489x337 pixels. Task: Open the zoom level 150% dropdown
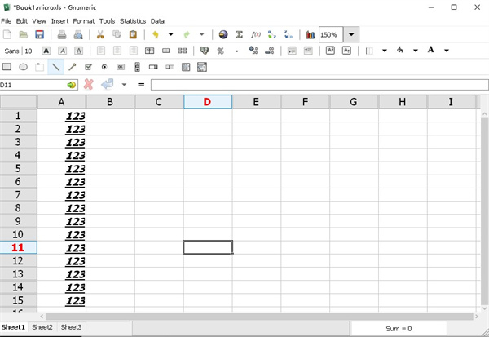pyautogui.click(x=351, y=35)
